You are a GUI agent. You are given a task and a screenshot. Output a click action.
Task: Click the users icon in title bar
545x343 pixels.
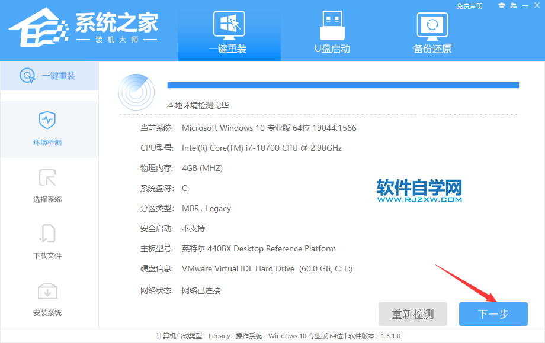point(514,5)
